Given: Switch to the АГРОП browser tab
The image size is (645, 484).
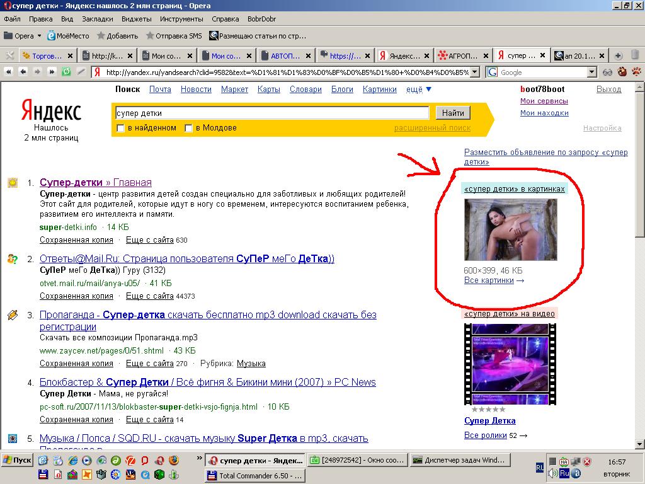Looking at the screenshot, I should [x=462, y=55].
